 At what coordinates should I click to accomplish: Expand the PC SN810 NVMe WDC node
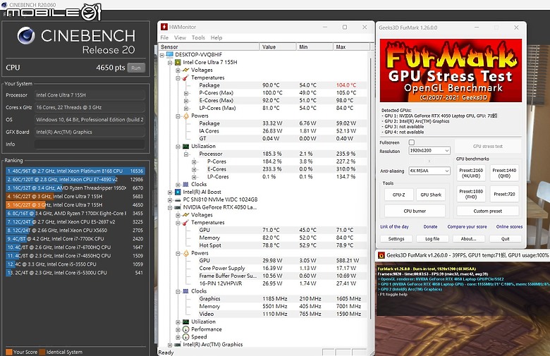(170, 200)
